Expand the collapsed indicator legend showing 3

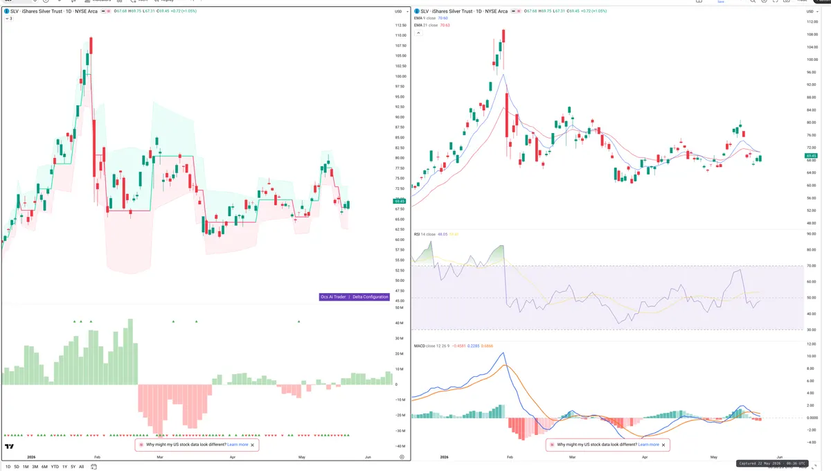tap(8, 19)
